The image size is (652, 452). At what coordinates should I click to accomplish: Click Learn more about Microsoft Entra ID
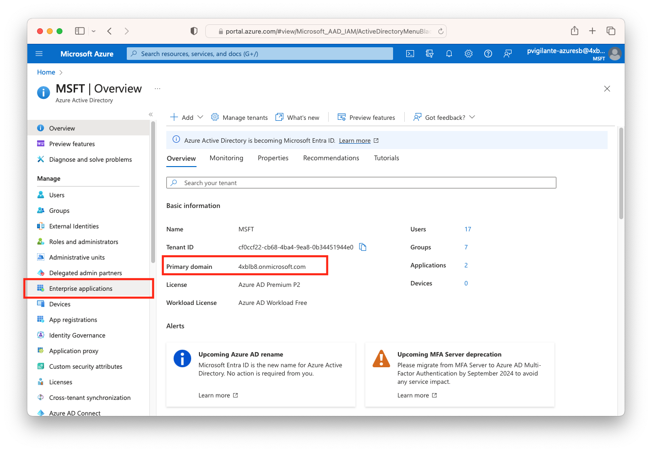coord(355,140)
